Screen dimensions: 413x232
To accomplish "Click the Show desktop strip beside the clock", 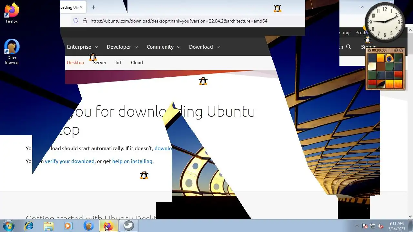I will [410, 226].
